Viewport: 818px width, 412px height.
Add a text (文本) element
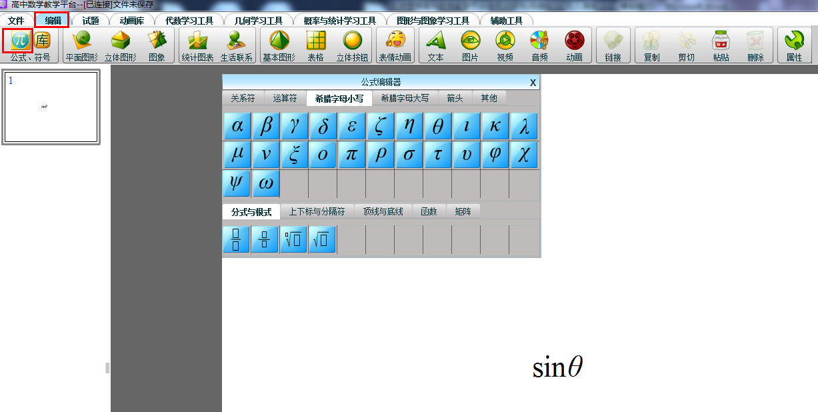click(435, 45)
